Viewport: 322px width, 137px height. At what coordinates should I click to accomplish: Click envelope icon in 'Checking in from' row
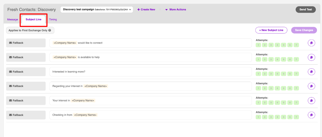point(10,115)
